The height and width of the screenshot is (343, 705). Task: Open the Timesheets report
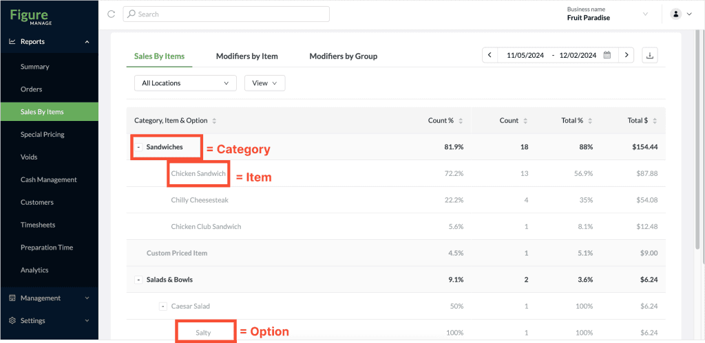(38, 225)
